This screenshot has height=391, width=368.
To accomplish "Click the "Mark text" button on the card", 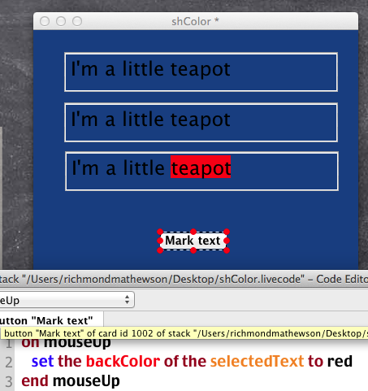I will (193, 241).
